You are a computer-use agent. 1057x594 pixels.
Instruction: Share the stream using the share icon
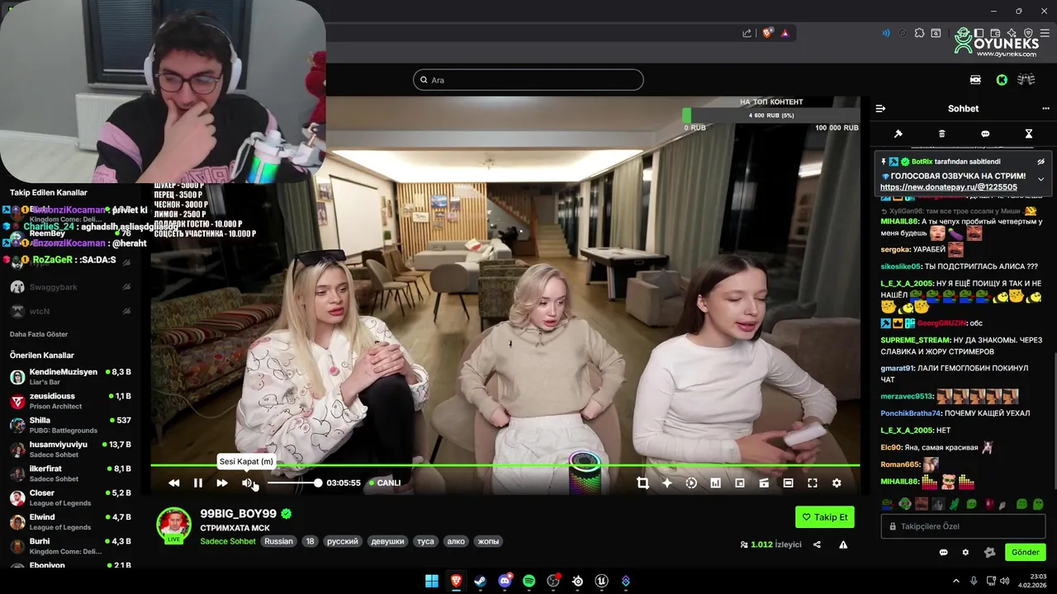coord(817,544)
